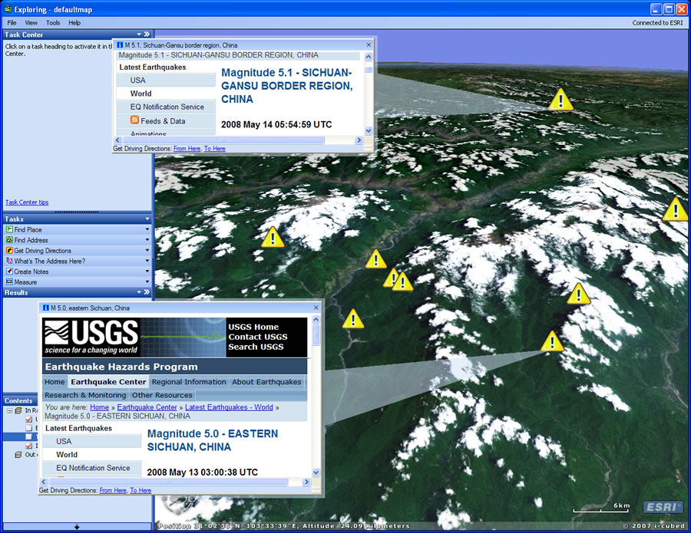Click the double-chevron in Results header
This screenshot has height=533, width=691.
(x=147, y=291)
